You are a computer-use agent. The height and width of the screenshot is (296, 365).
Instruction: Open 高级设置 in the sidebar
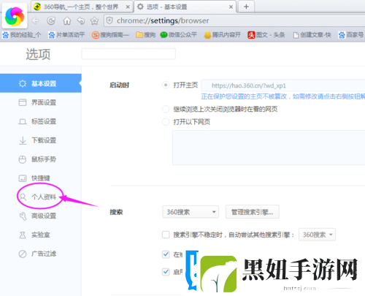(x=41, y=216)
